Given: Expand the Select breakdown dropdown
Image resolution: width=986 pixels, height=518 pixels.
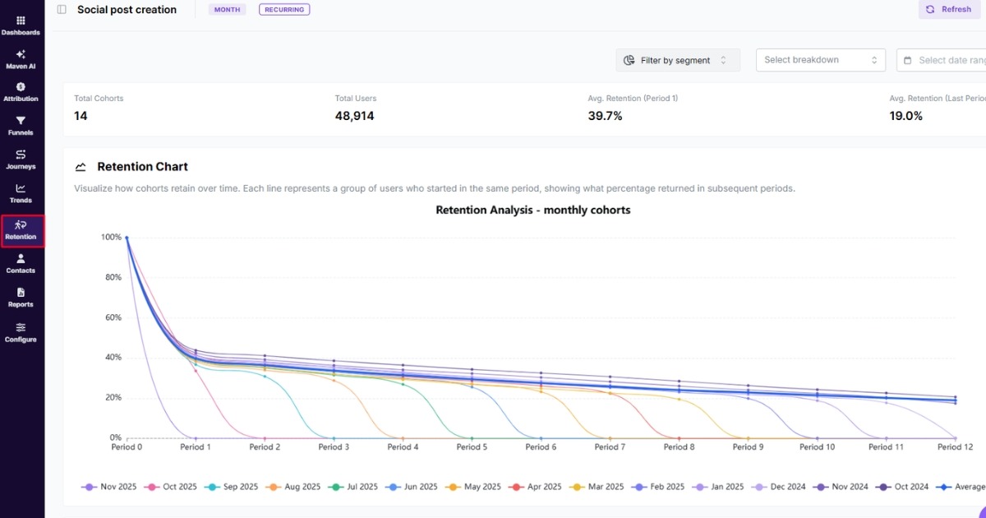Looking at the screenshot, I should pos(820,59).
